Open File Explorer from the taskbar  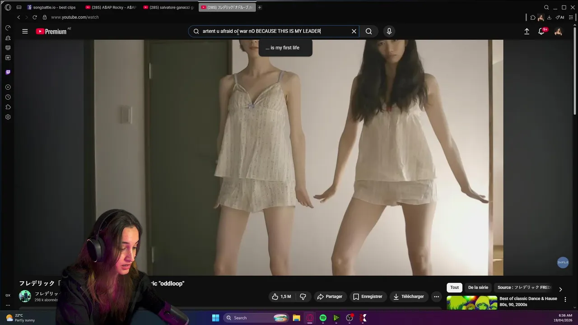pos(297,318)
